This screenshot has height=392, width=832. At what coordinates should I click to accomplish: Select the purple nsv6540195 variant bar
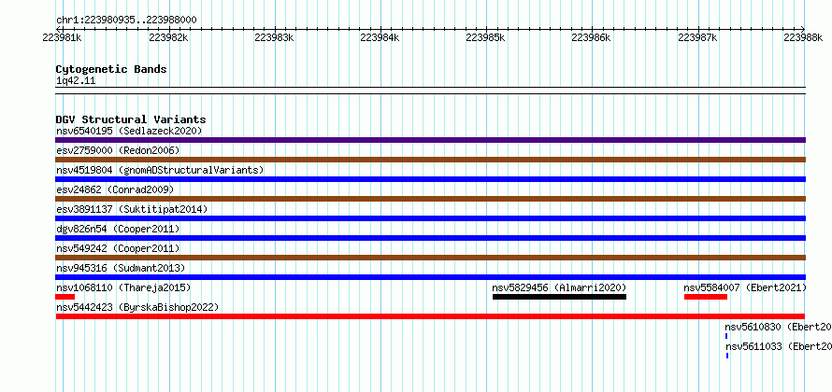430,140
